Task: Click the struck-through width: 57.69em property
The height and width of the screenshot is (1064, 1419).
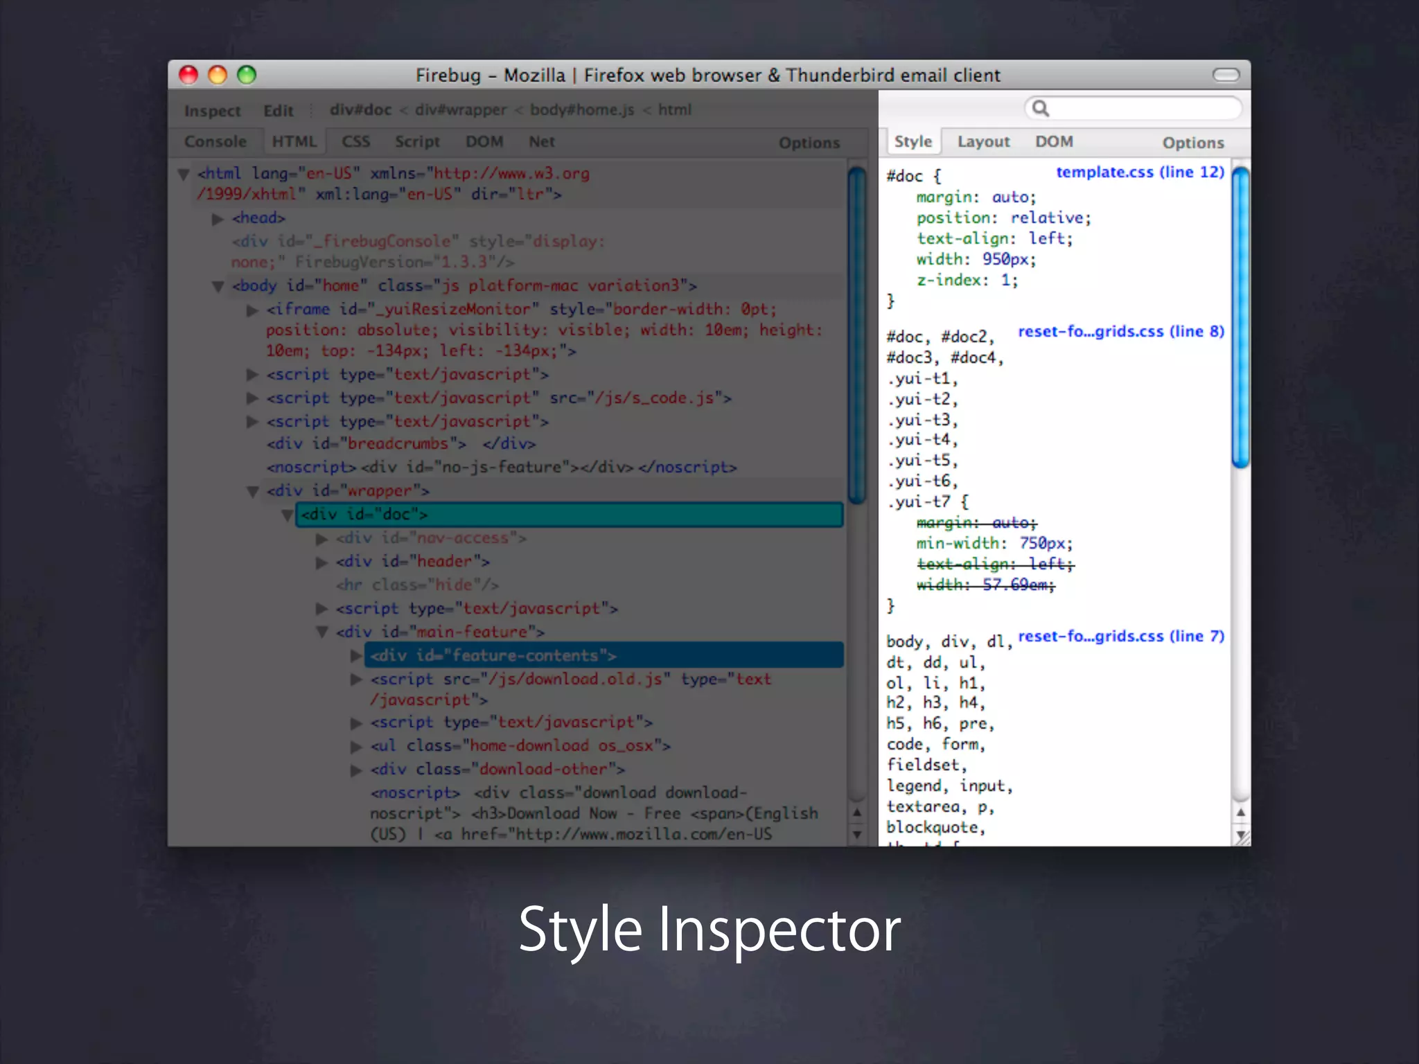Action: pyautogui.click(x=985, y=585)
